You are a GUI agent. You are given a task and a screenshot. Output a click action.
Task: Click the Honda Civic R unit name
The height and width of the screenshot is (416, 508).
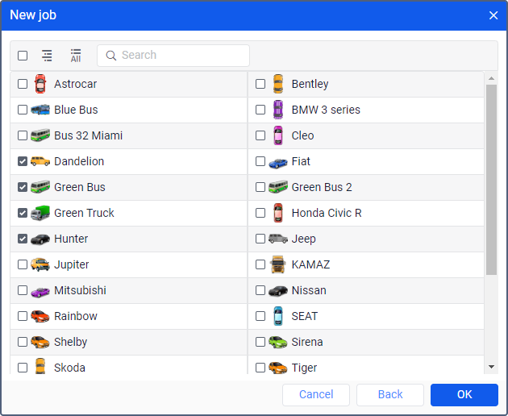coord(327,213)
